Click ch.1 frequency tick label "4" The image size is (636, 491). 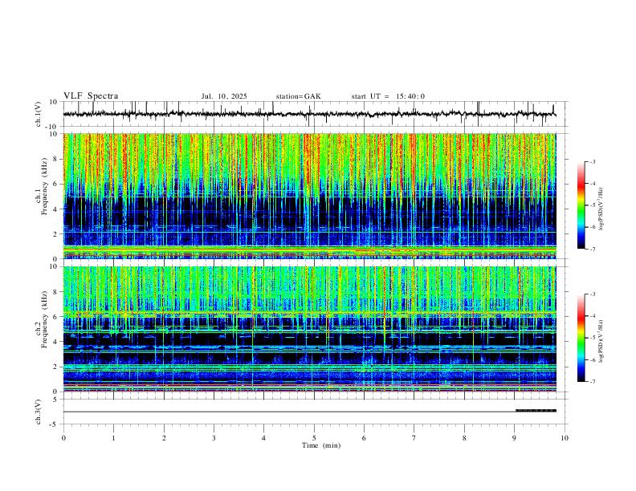(56, 209)
